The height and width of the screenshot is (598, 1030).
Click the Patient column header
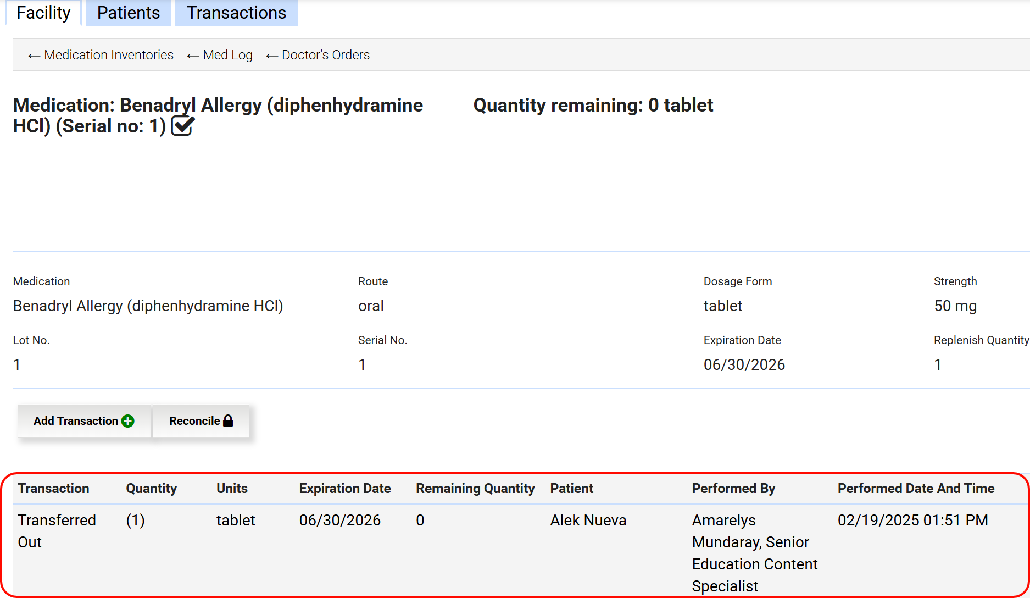pyautogui.click(x=571, y=489)
